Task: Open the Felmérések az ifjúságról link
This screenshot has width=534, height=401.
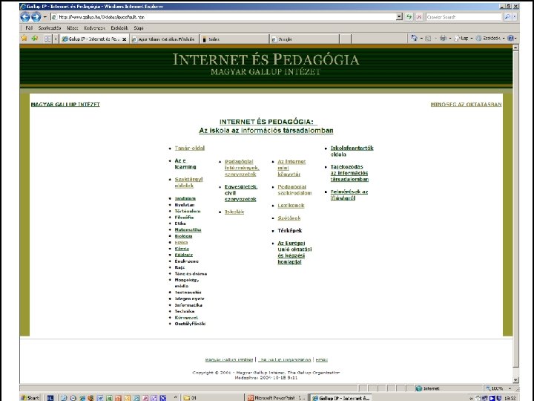Action: [349, 195]
